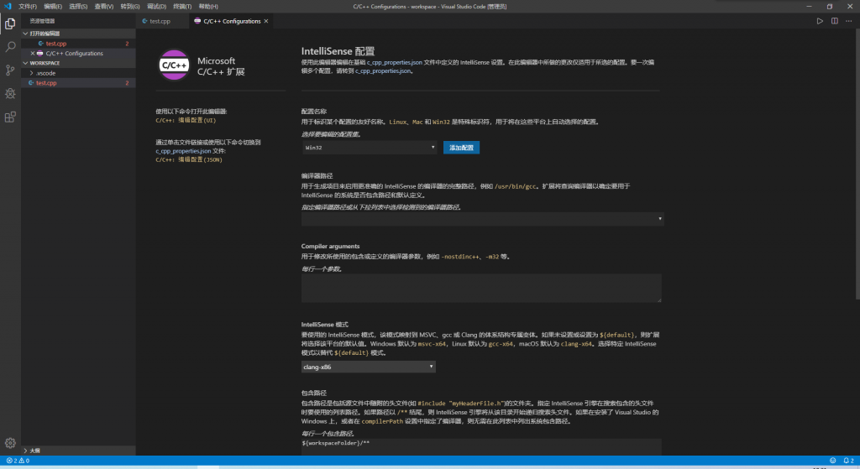
Task: Open the Manage gear icon
Action: pyautogui.click(x=10, y=443)
